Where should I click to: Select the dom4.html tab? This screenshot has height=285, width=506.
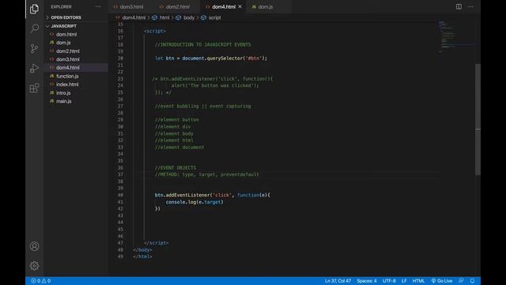tap(223, 7)
